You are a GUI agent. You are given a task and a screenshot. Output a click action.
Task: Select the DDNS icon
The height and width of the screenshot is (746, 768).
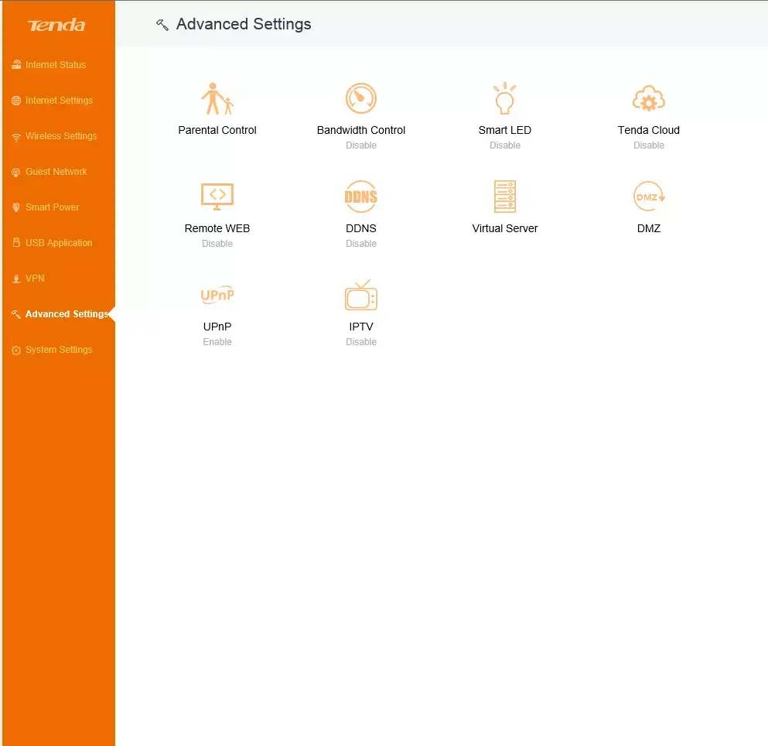(x=361, y=197)
